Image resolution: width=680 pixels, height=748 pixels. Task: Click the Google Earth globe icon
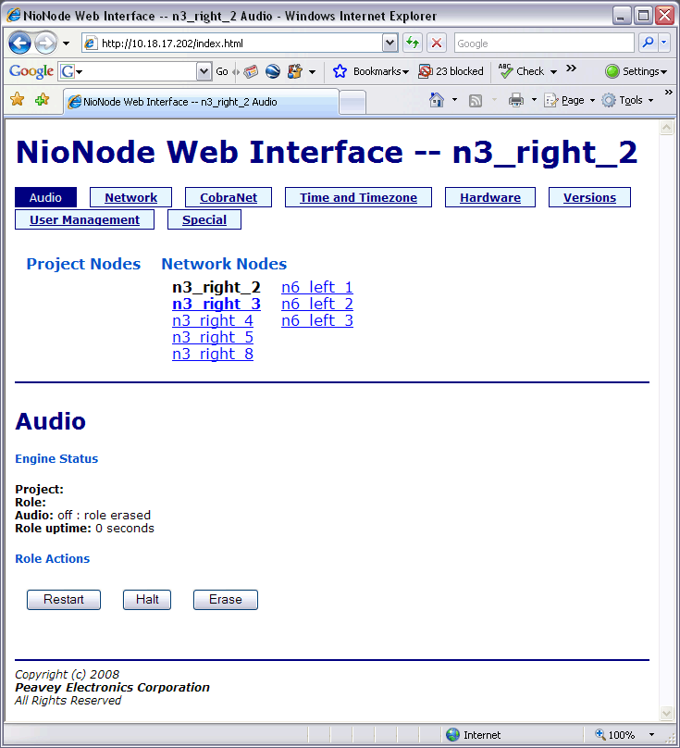coord(273,71)
